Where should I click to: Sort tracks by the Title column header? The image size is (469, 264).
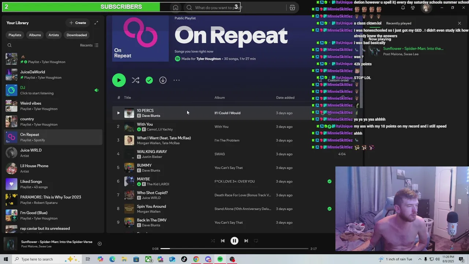[127, 98]
